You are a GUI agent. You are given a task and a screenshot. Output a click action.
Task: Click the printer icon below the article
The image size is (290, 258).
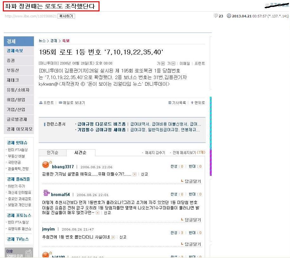(41, 103)
